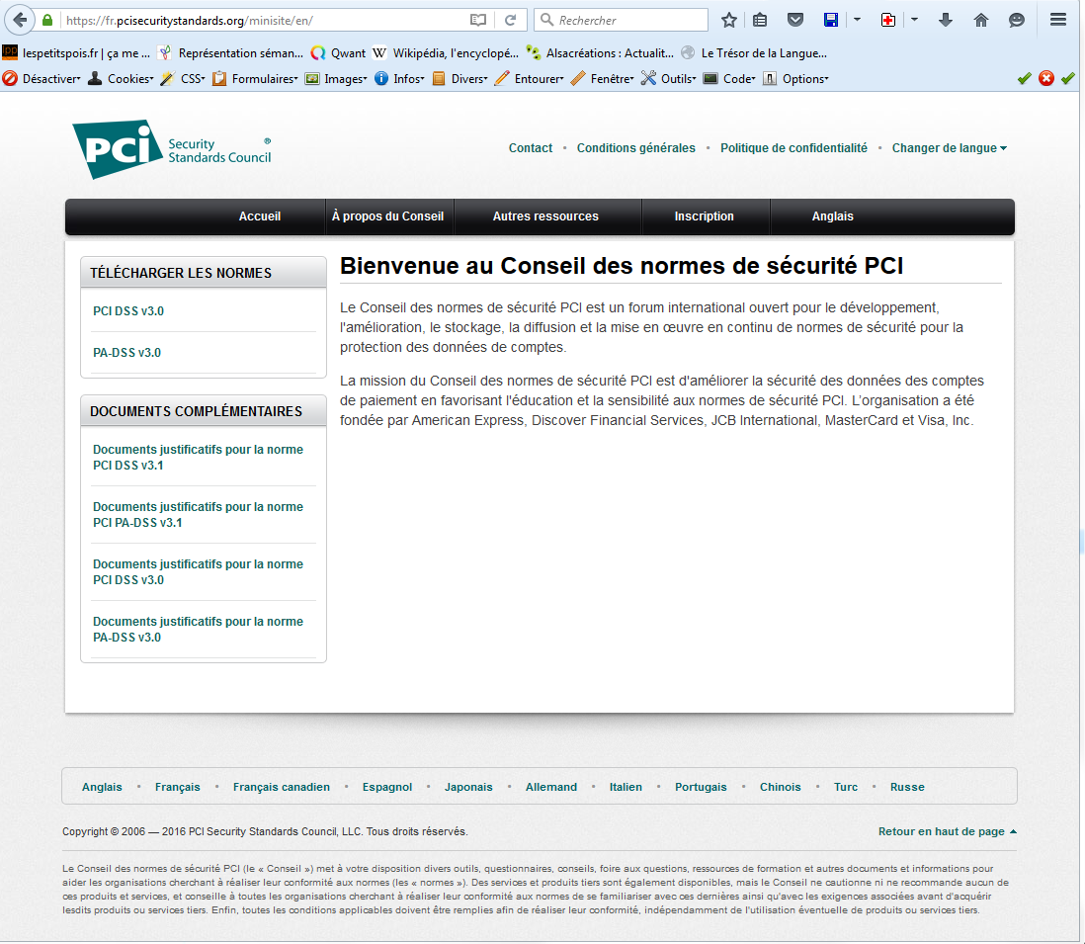
Task: Click the last green checkmark validation icon
Action: coord(1067,78)
